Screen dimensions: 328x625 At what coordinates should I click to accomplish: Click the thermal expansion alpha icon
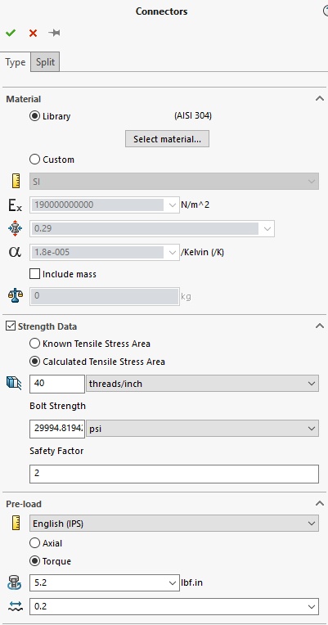click(x=15, y=252)
